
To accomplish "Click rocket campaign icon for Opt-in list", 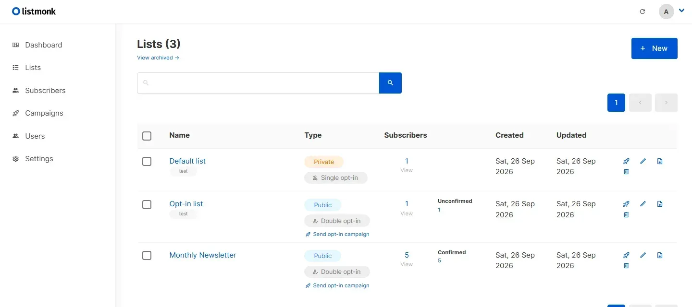I will coord(626,204).
